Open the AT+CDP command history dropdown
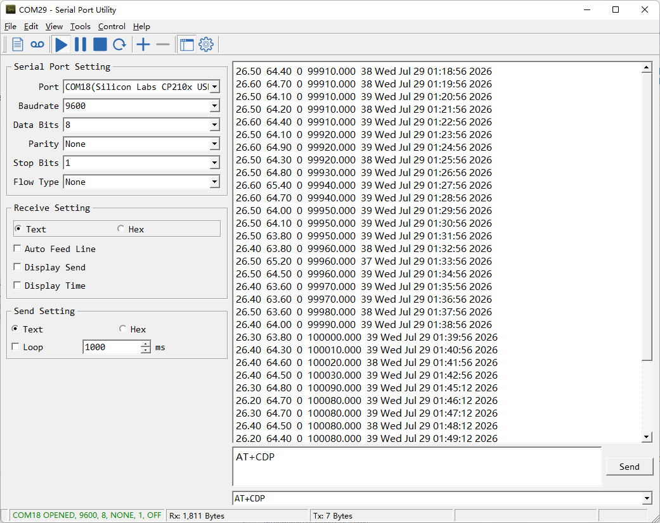Viewport: 660px width, 523px height. (x=647, y=498)
